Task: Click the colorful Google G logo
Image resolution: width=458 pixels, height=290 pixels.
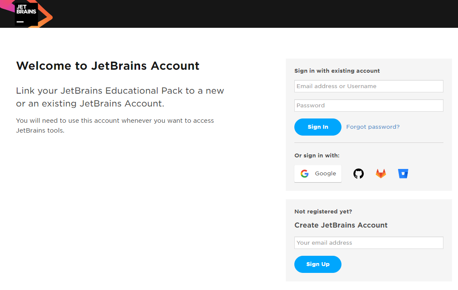Action: coord(305,174)
